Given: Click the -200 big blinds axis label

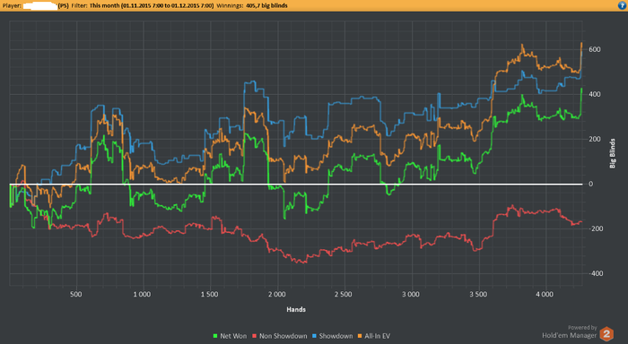Looking at the screenshot, I should click(x=595, y=228).
